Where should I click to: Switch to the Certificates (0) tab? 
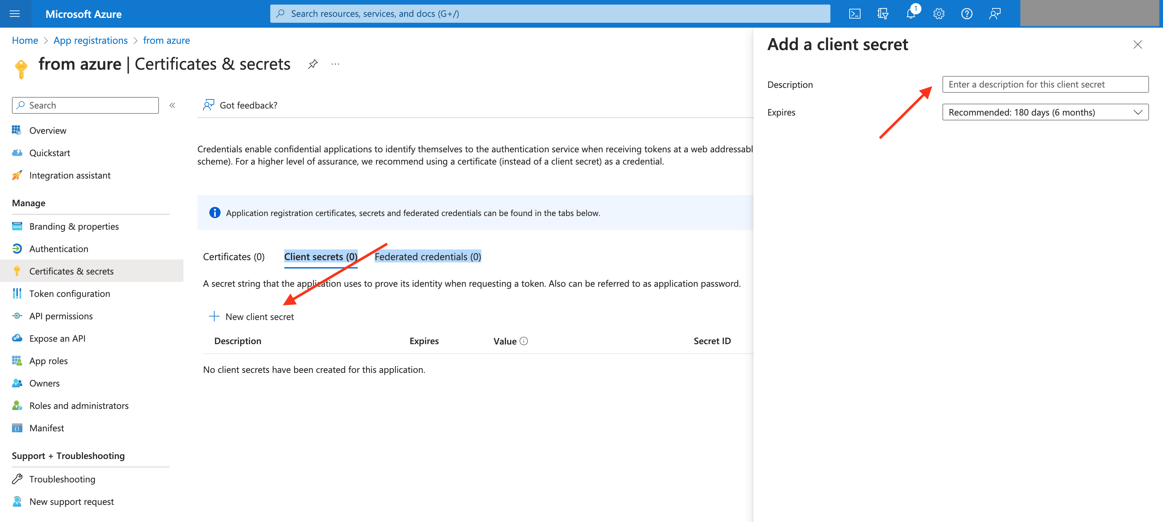point(234,257)
